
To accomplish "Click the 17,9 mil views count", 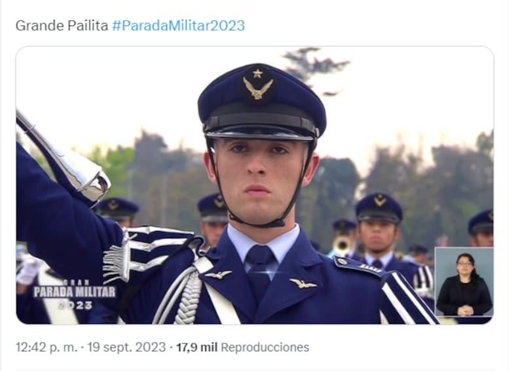I will [x=196, y=347].
